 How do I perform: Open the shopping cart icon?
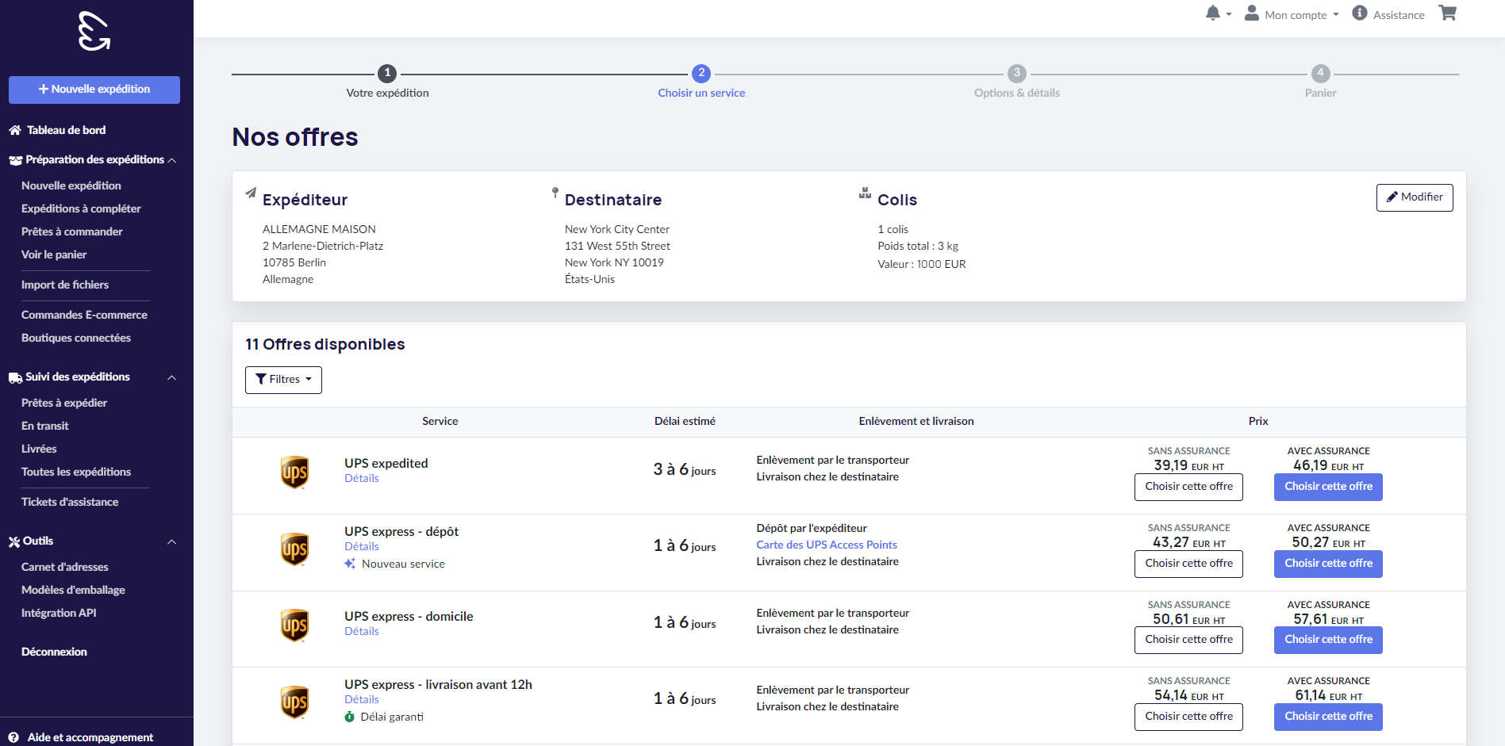[x=1447, y=13]
